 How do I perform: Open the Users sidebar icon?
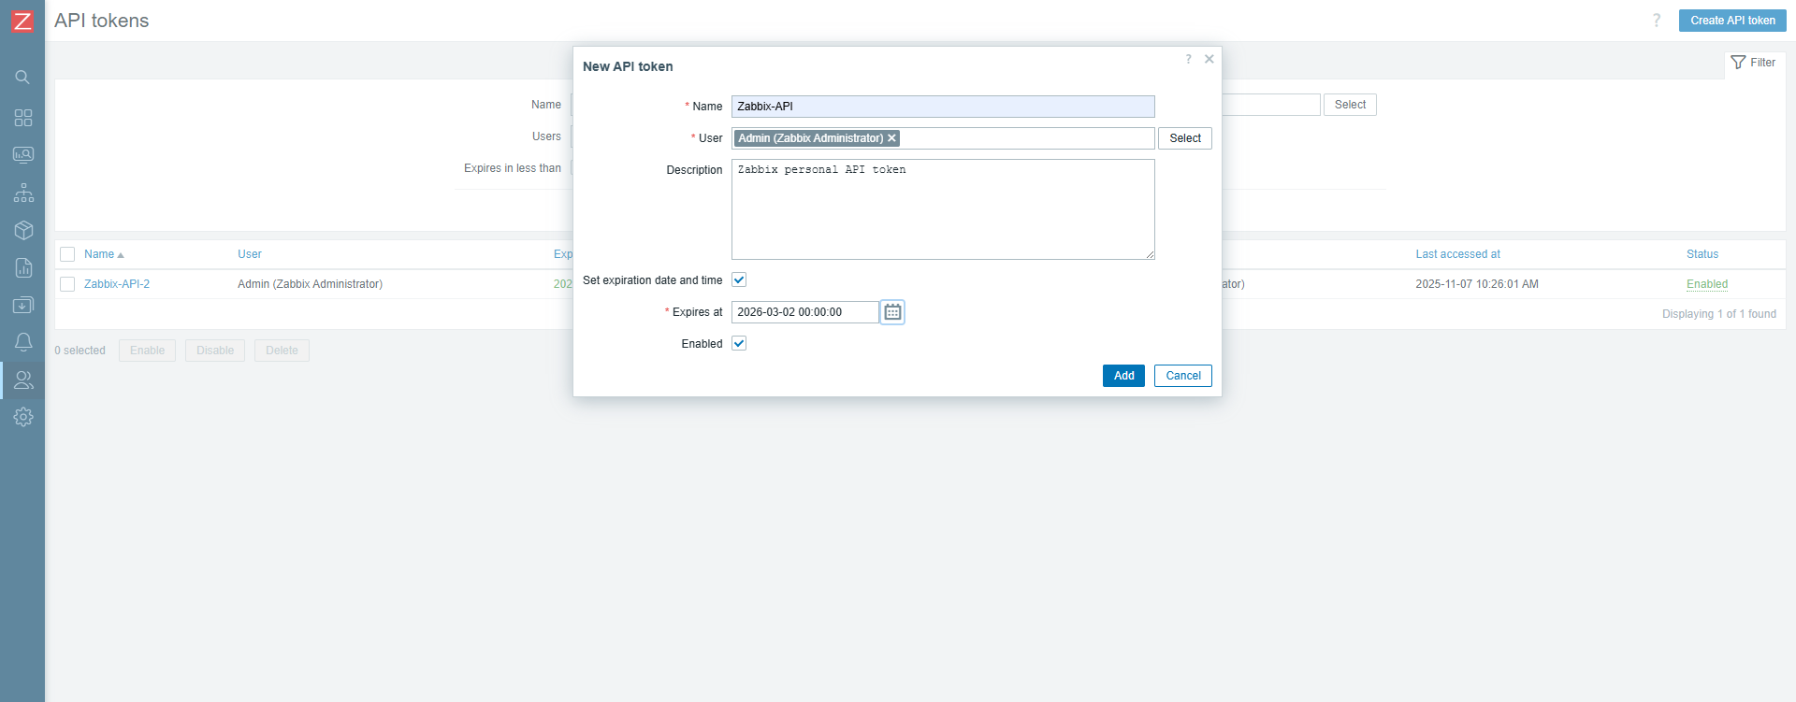point(23,380)
